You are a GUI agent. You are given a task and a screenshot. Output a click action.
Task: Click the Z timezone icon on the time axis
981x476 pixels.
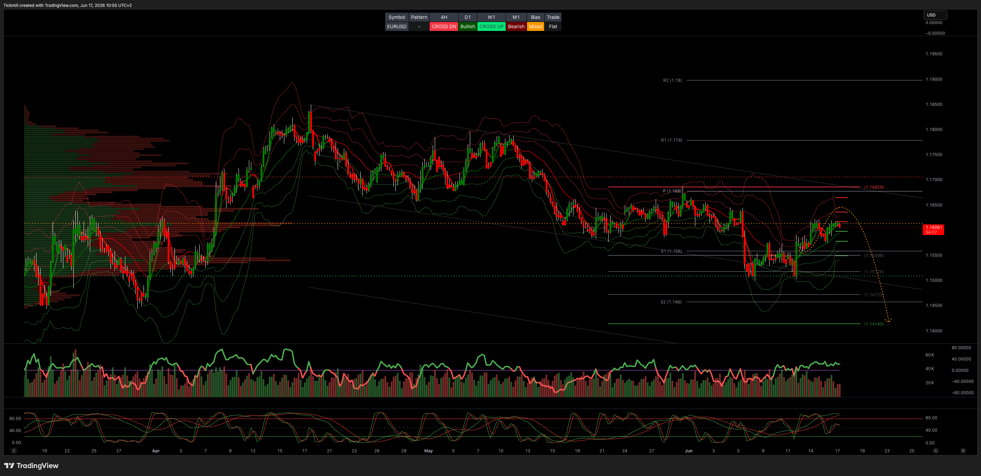(14, 451)
